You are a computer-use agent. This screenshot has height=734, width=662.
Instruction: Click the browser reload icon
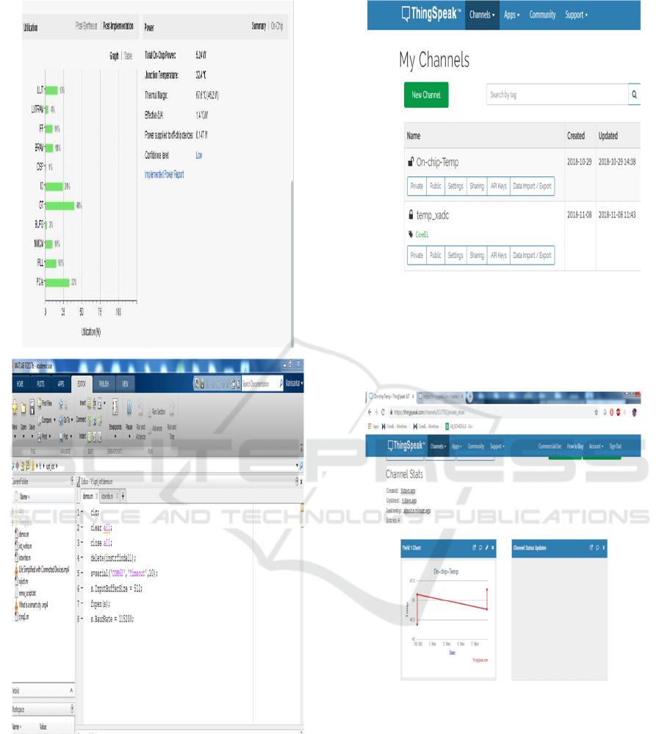point(382,412)
